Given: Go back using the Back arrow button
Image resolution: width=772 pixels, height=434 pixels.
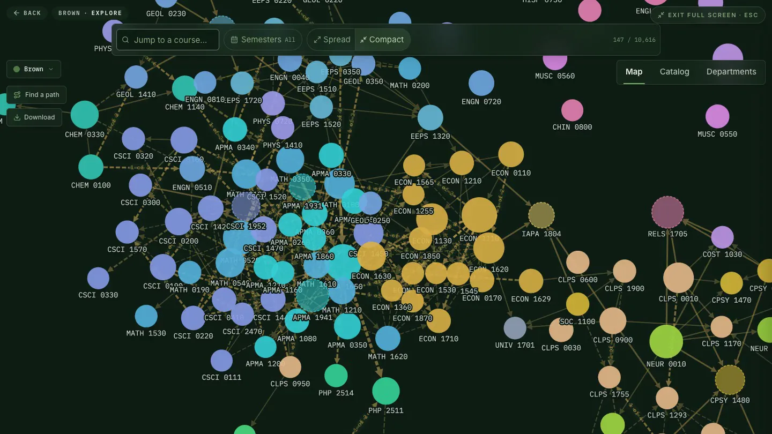Looking at the screenshot, I should tap(27, 13).
